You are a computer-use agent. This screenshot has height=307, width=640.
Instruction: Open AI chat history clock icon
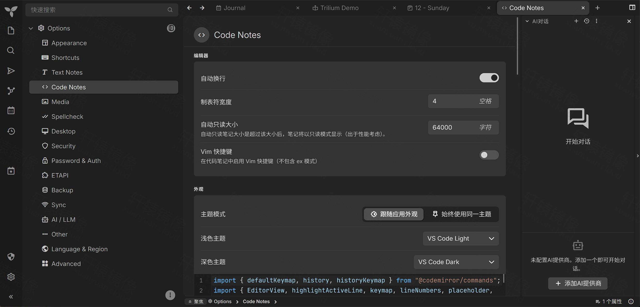point(587,21)
